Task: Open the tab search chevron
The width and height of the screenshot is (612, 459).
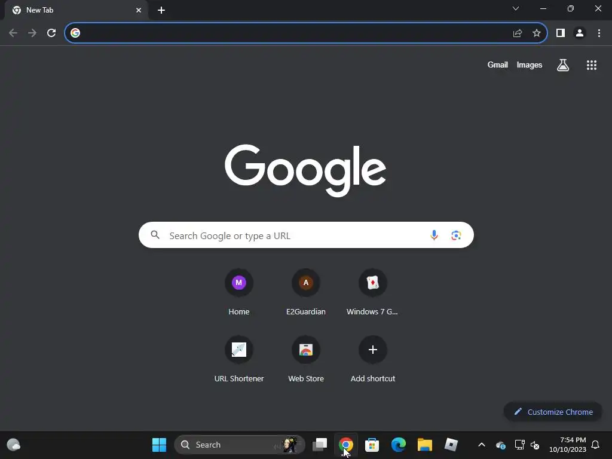Action: tap(516, 8)
